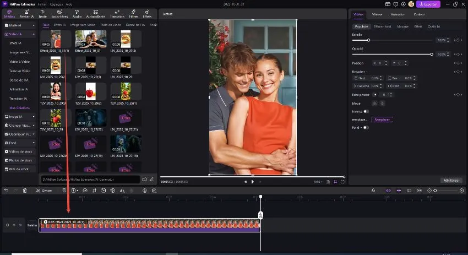Click the Transition toolbar icon
This screenshot has width=468, height=255.
coord(117,13)
